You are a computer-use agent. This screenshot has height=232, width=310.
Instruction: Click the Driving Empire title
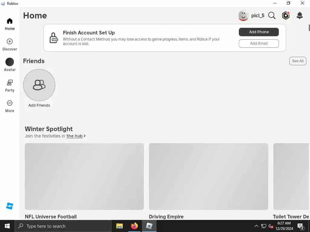tap(166, 217)
